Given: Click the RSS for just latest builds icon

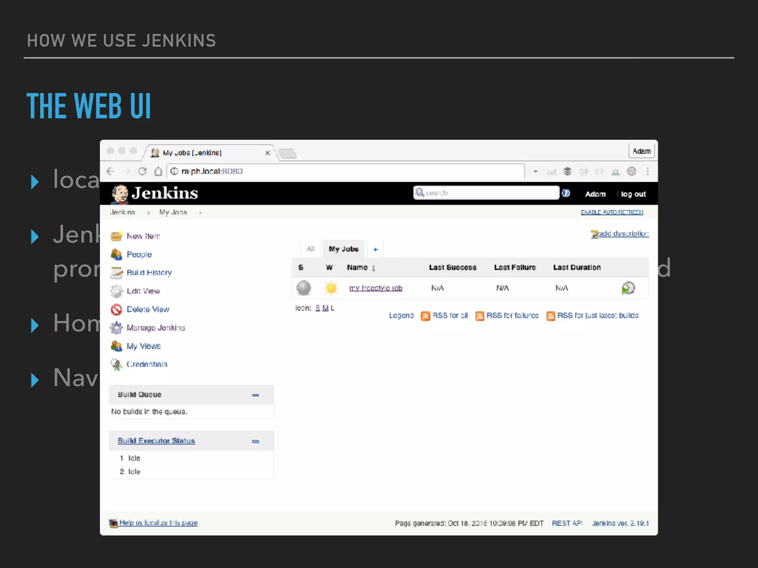Looking at the screenshot, I should (551, 316).
